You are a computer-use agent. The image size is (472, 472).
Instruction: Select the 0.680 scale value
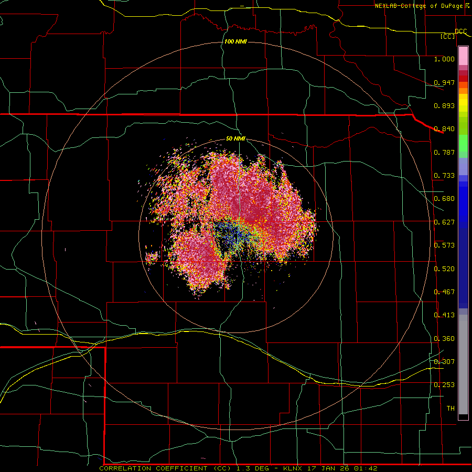click(444, 199)
